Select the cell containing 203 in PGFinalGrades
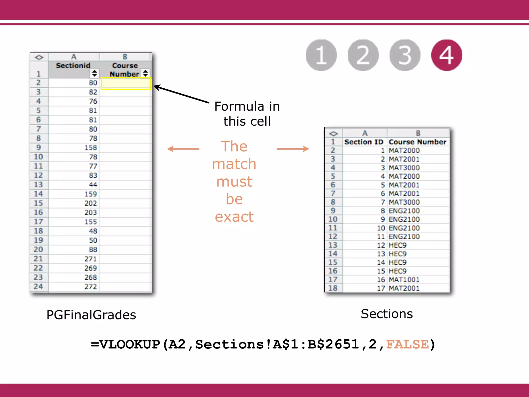Screen dimensions: 529x397 pyautogui.click(x=74, y=212)
